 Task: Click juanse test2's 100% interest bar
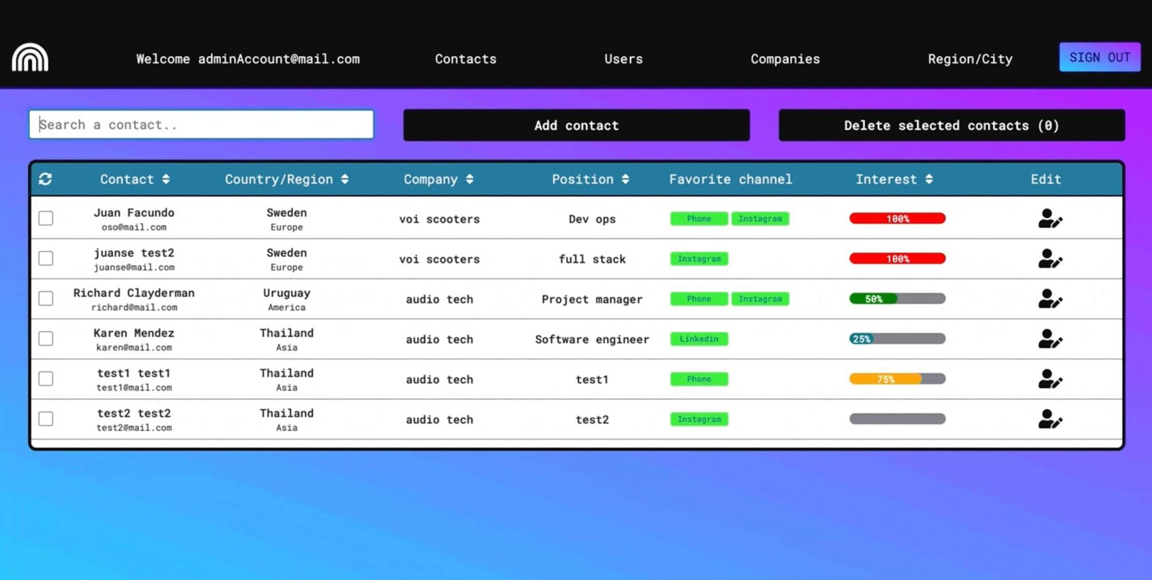pos(898,258)
